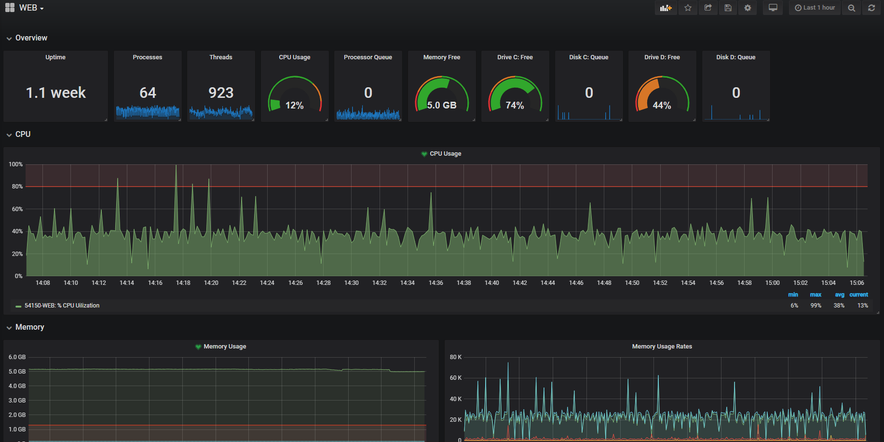Refresh the dashboard using the refresh icon

[x=871, y=8]
